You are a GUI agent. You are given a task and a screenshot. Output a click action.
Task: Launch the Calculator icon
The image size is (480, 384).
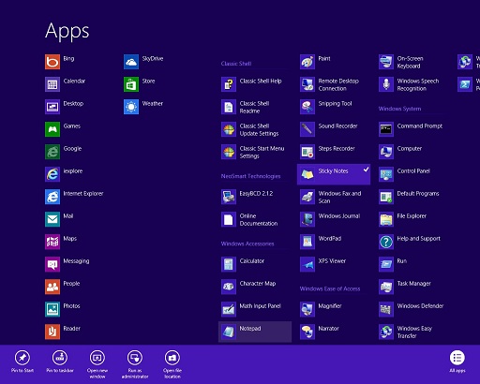[x=229, y=264]
